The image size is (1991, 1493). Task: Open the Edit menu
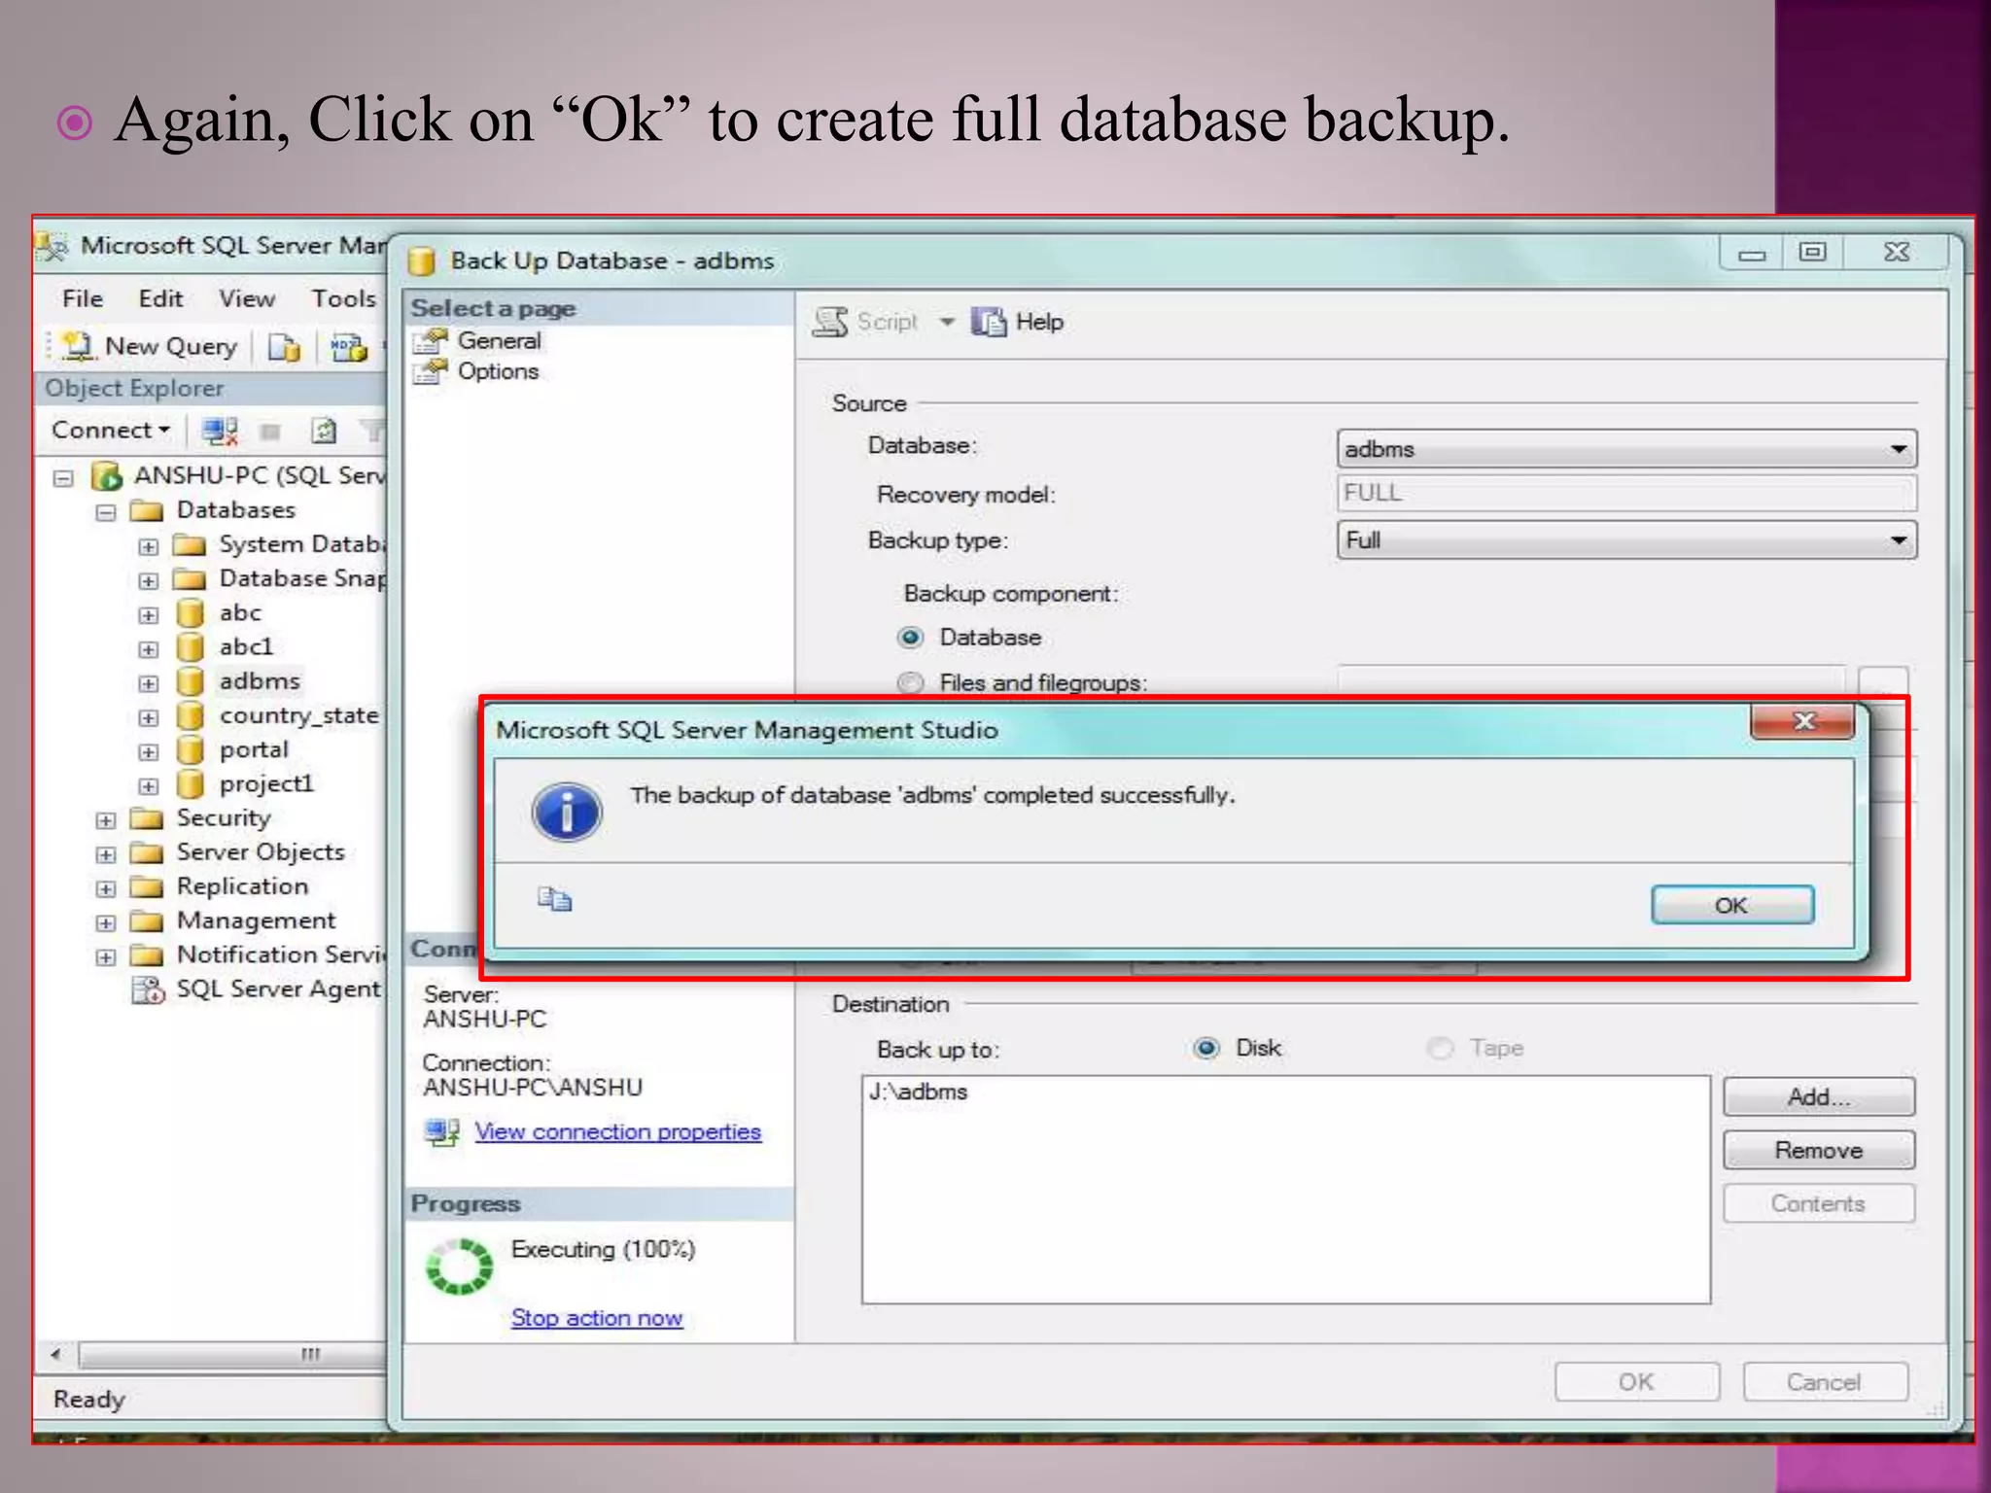click(160, 299)
